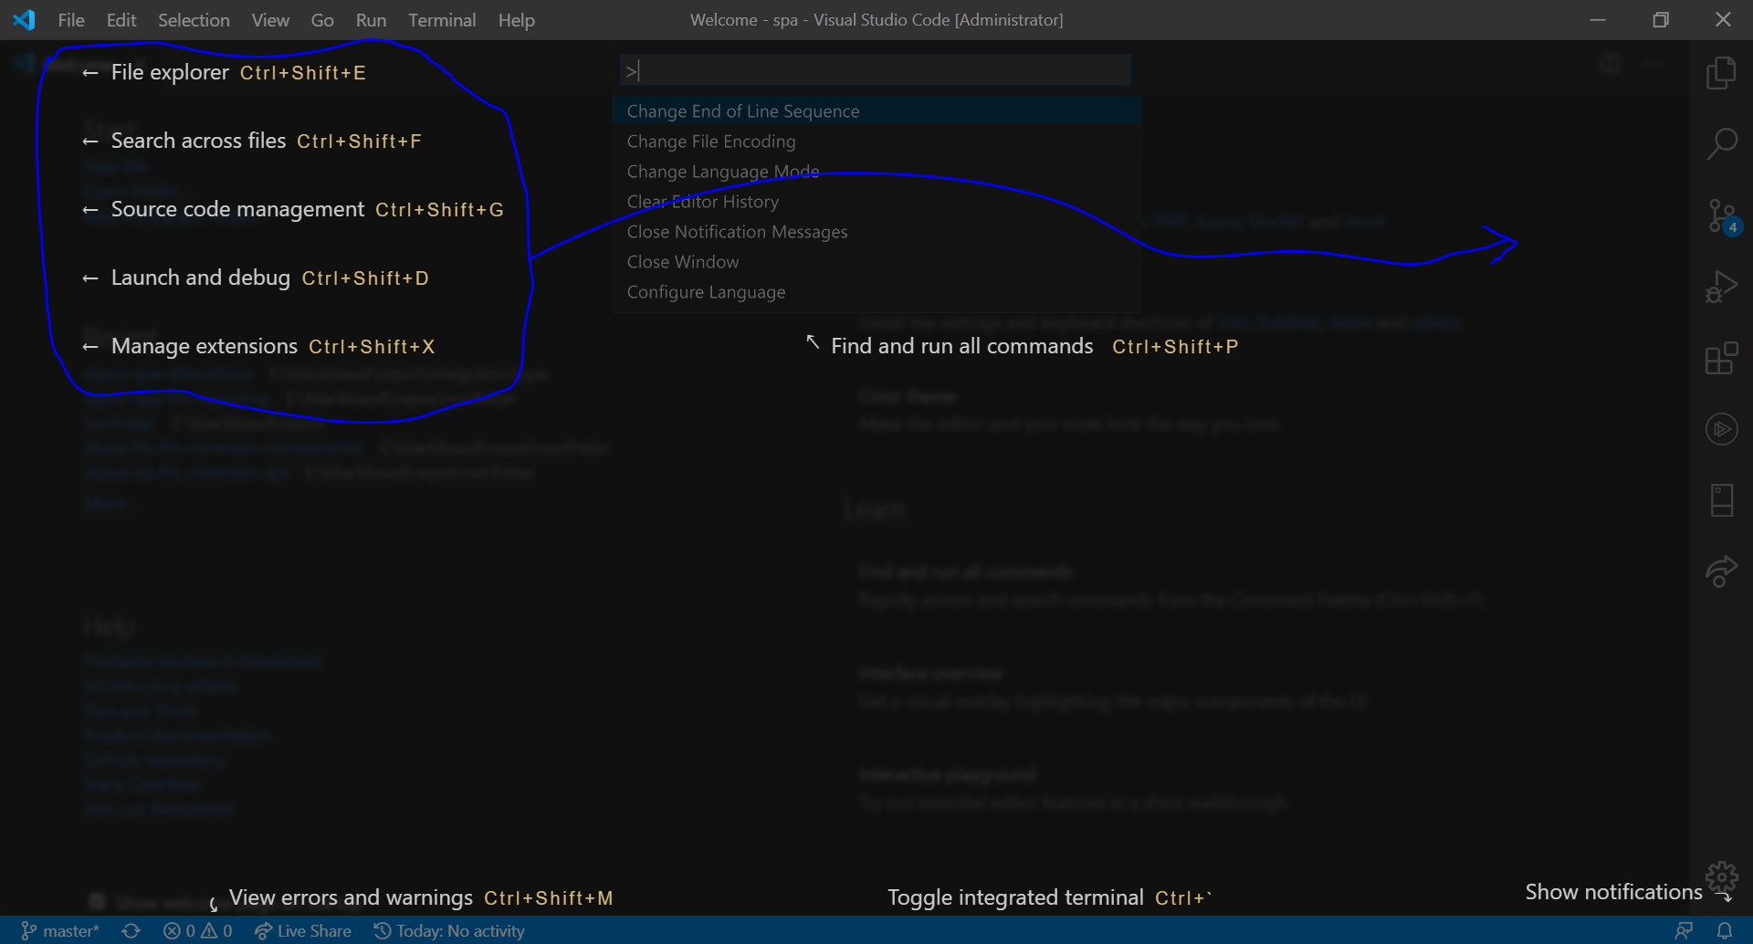Click inside the command palette input field
1753x944 pixels.
(x=875, y=69)
